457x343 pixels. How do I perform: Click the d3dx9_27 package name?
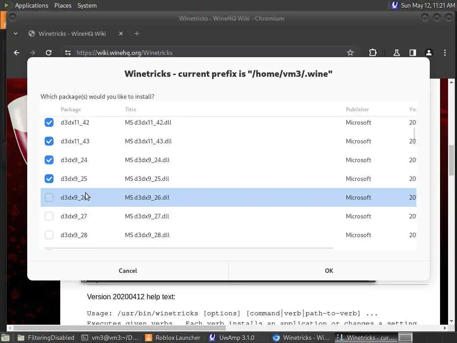point(74,216)
